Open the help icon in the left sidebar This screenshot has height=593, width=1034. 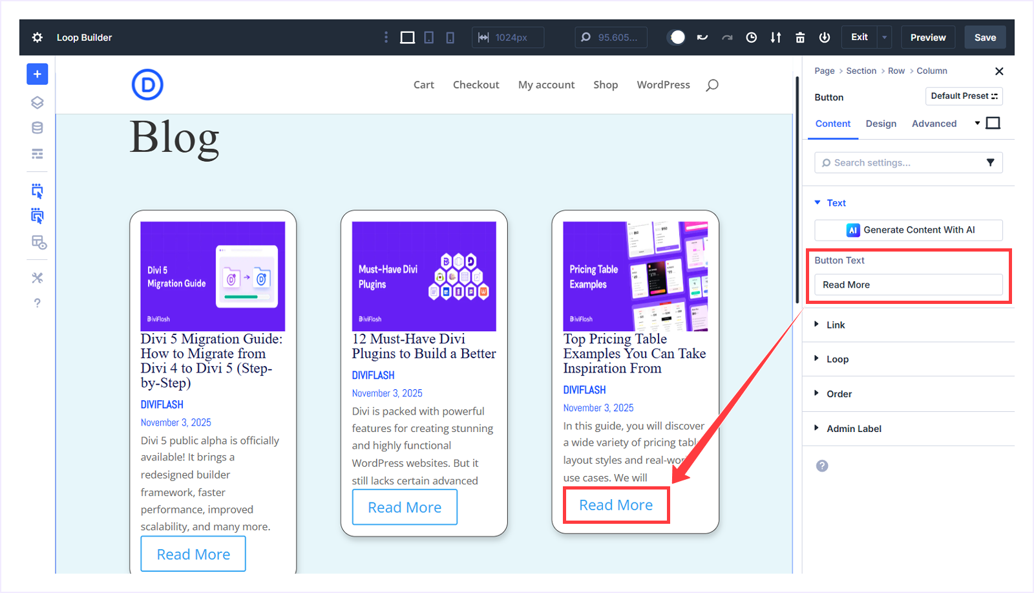click(37, 302)
